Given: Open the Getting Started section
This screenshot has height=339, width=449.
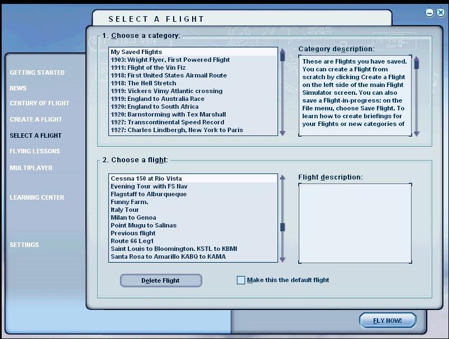Looking at the screenshot, I should (x=37, y=72).
